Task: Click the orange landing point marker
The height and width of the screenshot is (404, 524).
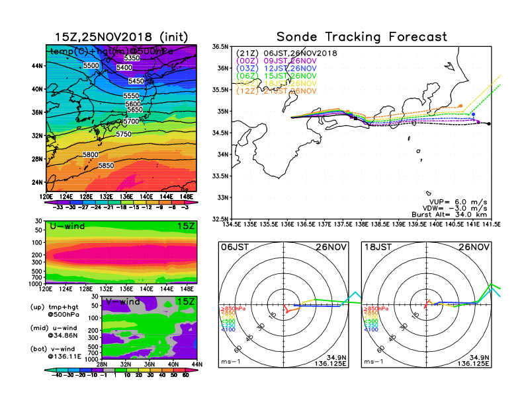Action: click(461, 106)
